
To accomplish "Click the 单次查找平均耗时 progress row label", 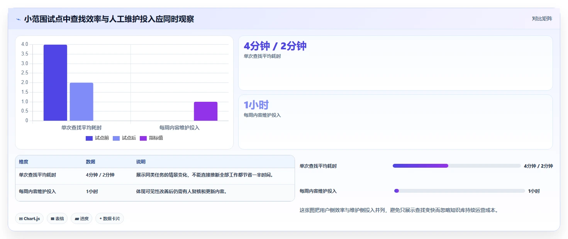I will [x=318, y=166].
